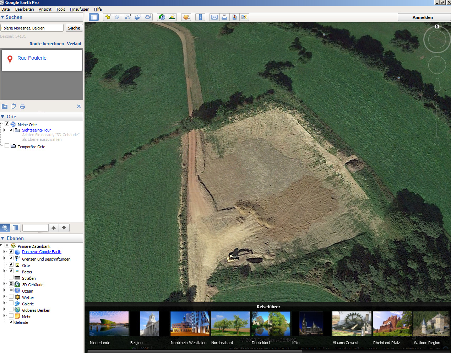
Task: Open the ruler measurement tool
Action: (x=200, y=17)
